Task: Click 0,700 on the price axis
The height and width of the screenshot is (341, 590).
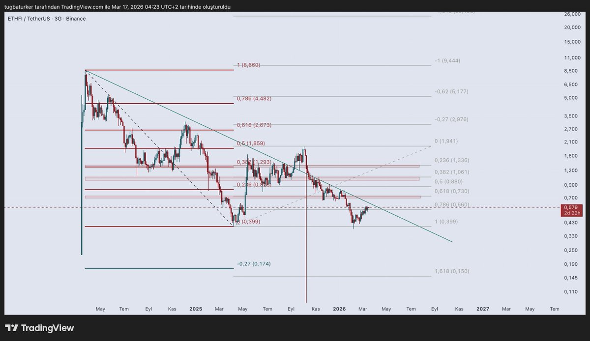Action: point(572,198)
